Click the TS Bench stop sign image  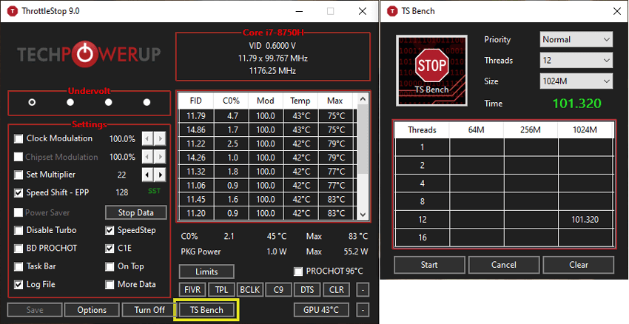(431, 68)
